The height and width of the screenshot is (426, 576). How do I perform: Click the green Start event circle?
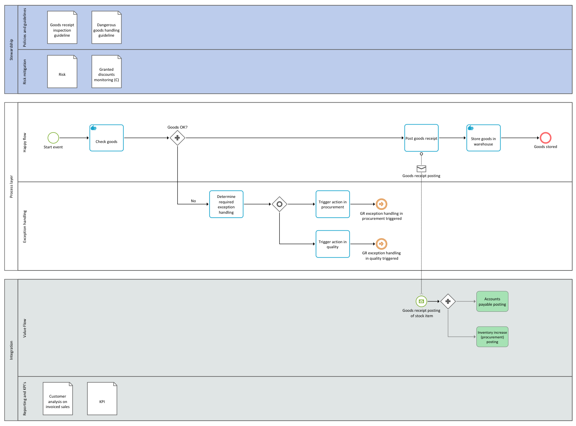pos(53,138)
